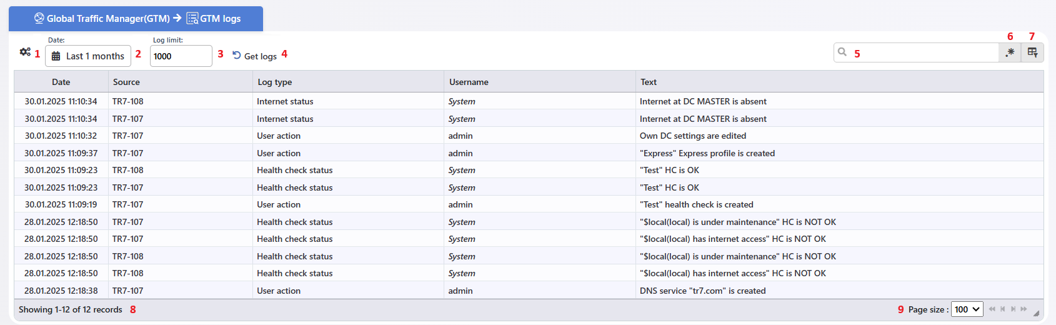
Task: Open the Global Traffic Manager(GTM) breadcrumb
Action: click(x=102, y=19)
